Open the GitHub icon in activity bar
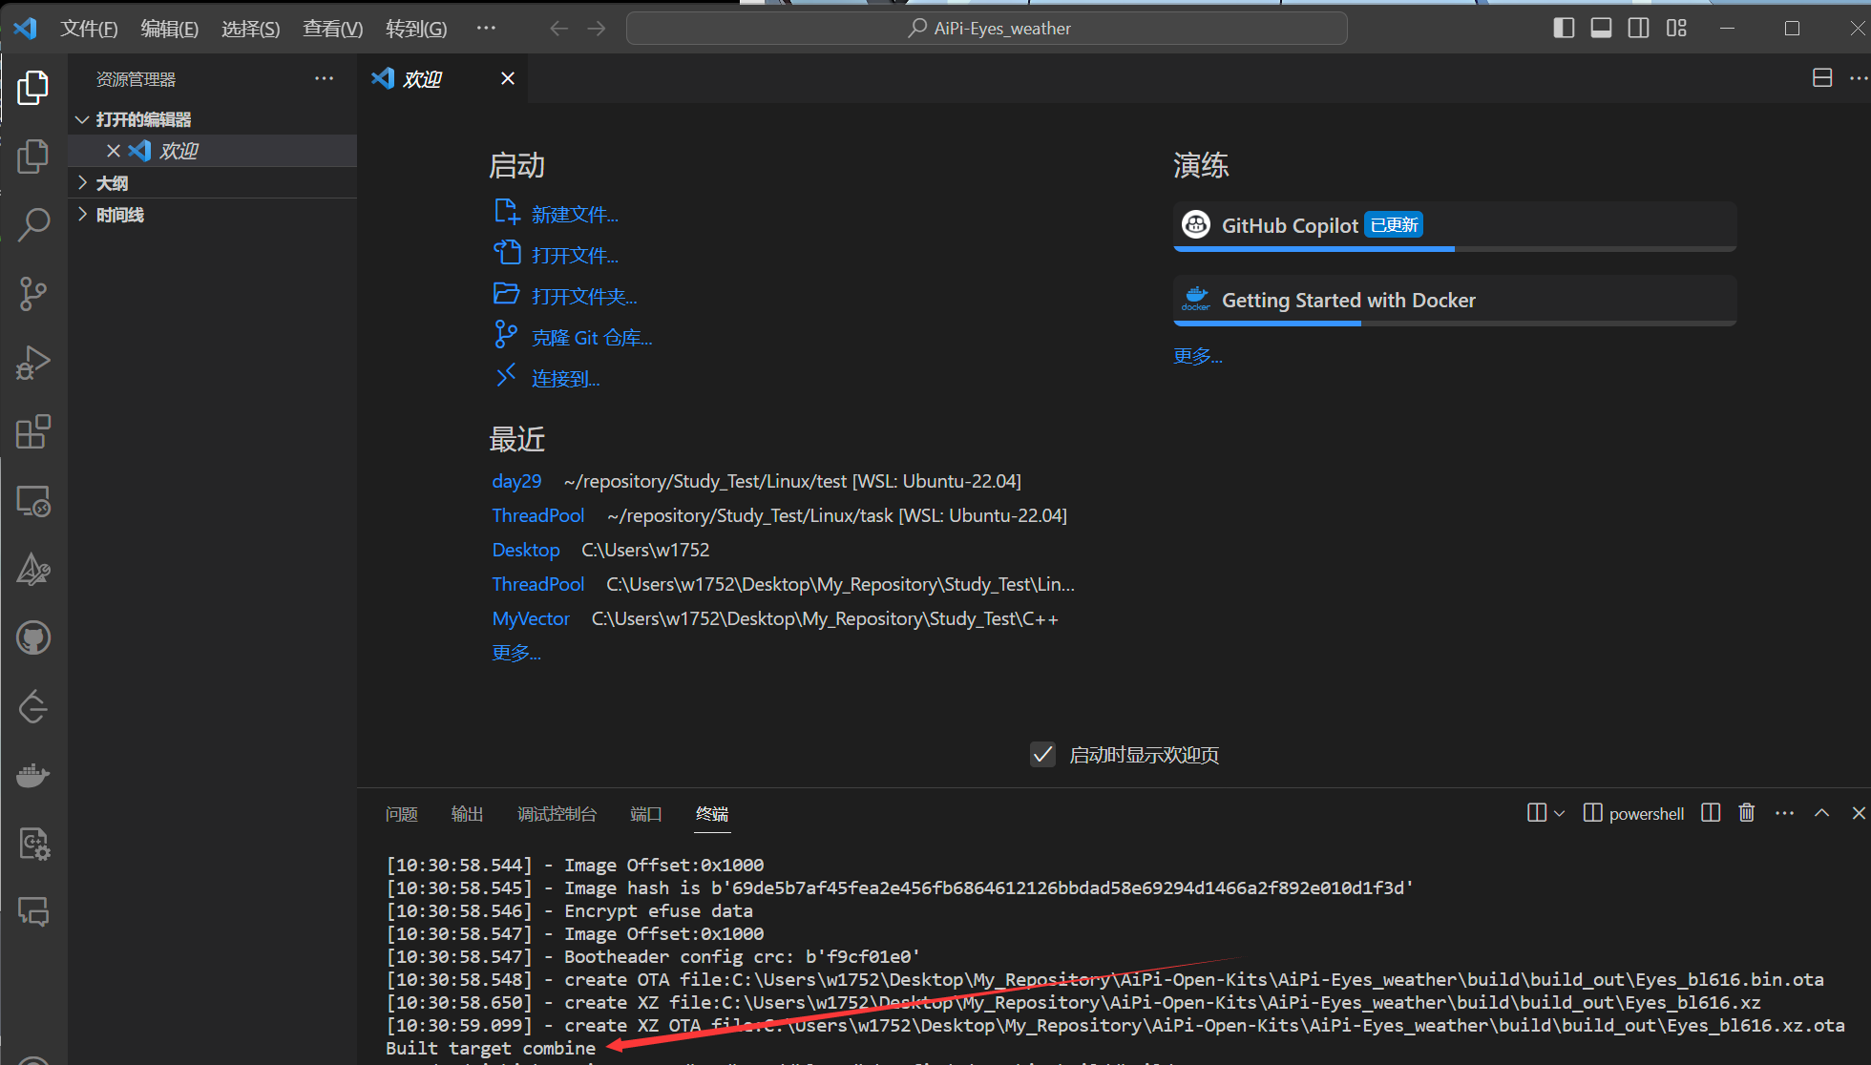 coord(33,637)
